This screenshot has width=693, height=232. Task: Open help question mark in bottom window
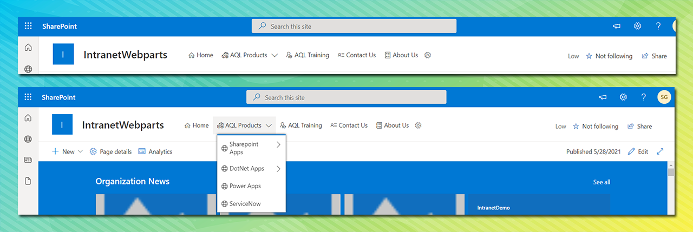(x=644, y=97)
